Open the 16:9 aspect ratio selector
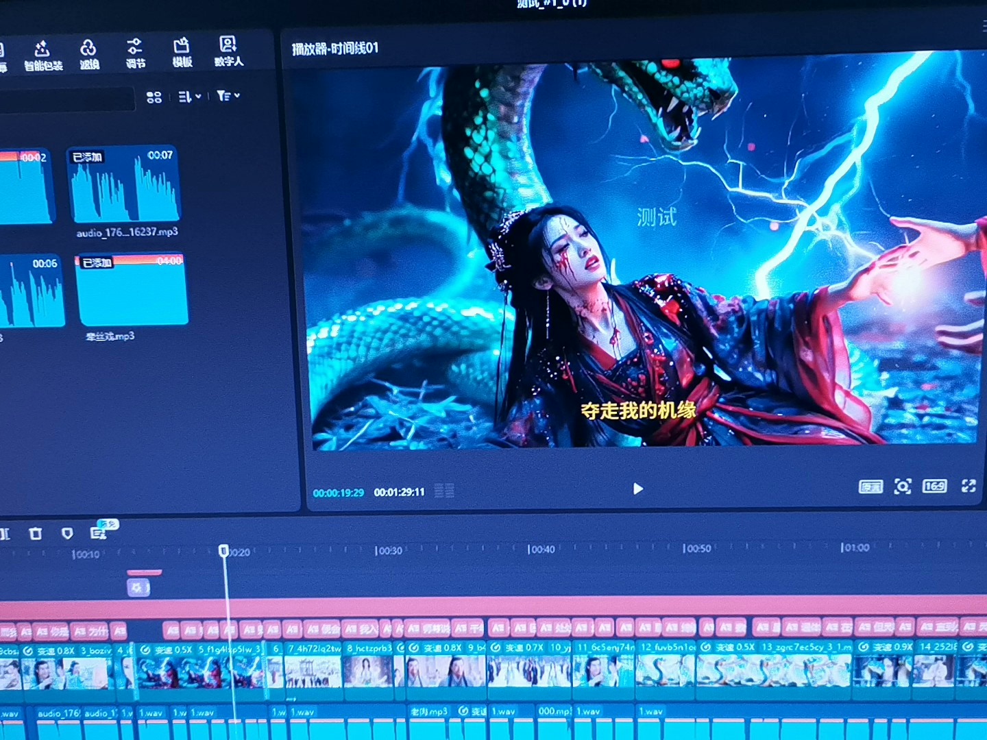The width and height of the screenshot is (987, 740). pyautogui.click(x=934, y=486)
